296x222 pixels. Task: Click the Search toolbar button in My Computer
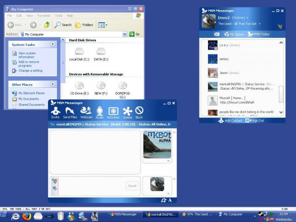63,25
